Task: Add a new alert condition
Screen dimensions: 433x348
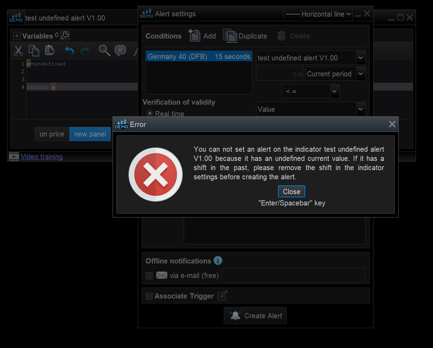Action: (x=202, y=36)
